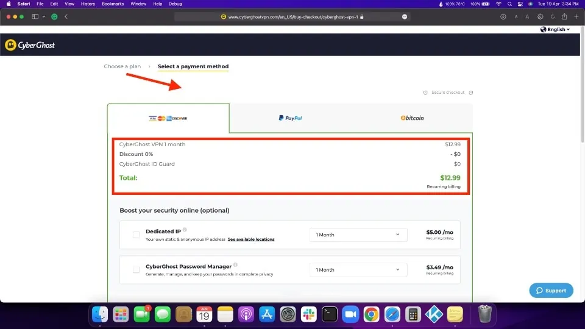
Task: Open Zoom from the Dock
Action: (350, 314)
